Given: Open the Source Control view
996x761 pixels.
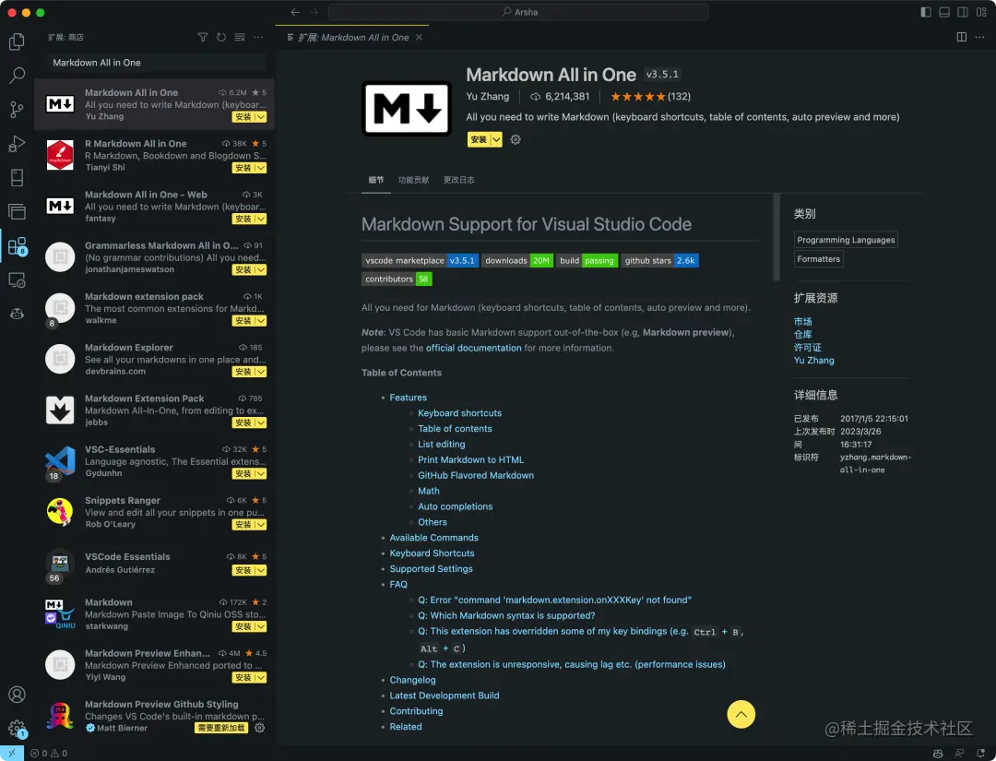Looking at the screenshot, I should click(18, 110).
